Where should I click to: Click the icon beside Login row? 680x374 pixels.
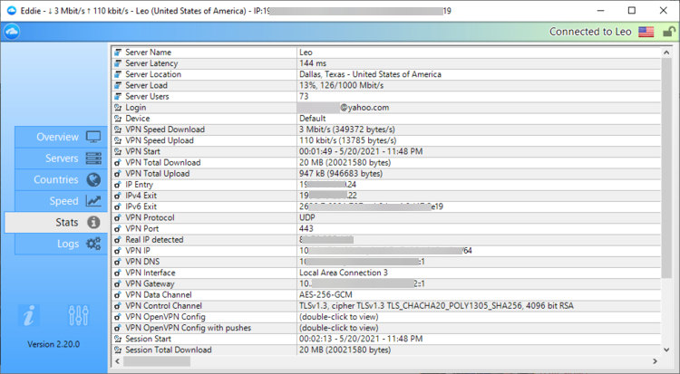118,108
